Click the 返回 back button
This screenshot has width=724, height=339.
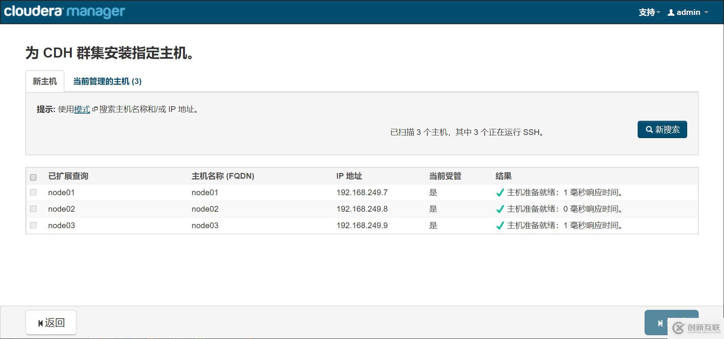click(51, 323)
